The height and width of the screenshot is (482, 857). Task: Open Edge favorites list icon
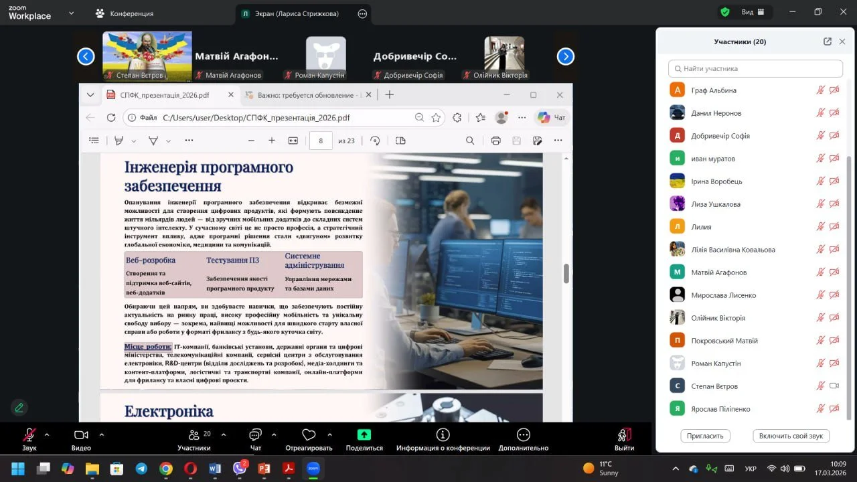pyautogui.click(x=480, y=118)
